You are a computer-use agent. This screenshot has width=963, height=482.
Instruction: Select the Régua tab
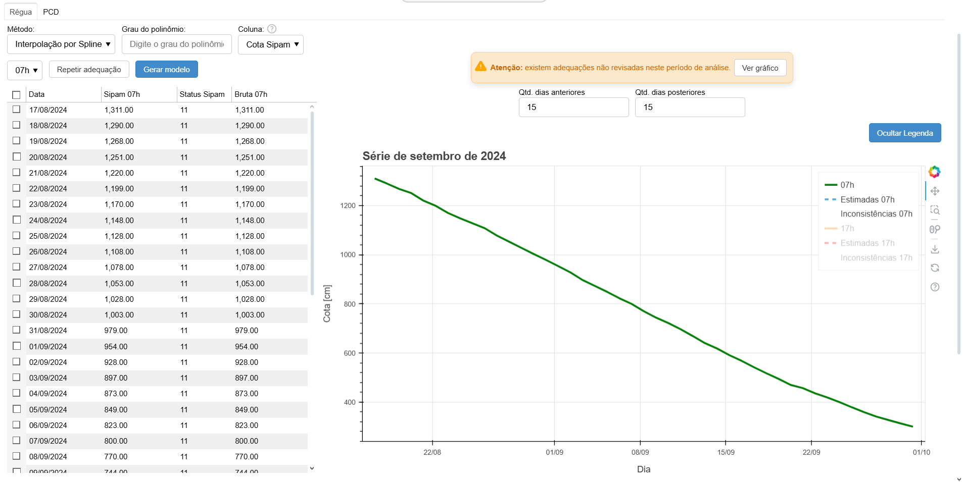(x=21, y=12)
